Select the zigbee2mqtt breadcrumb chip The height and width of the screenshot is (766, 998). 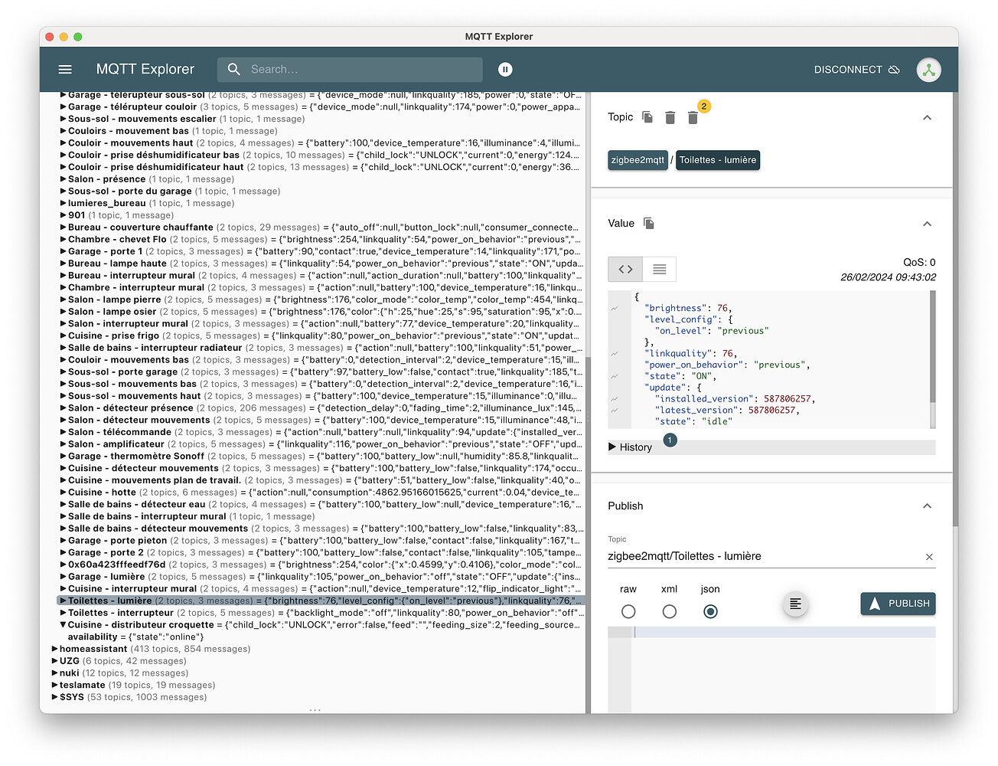(x=638, y=160)
